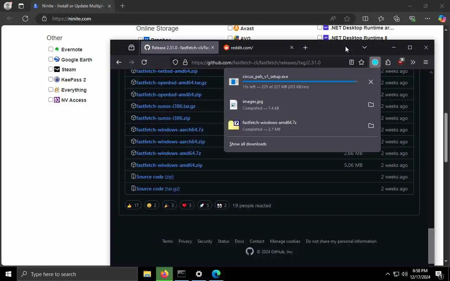Close the fastfetch Release tab
The height and width of the screenshot is (281, 450).
click(212, 47)
